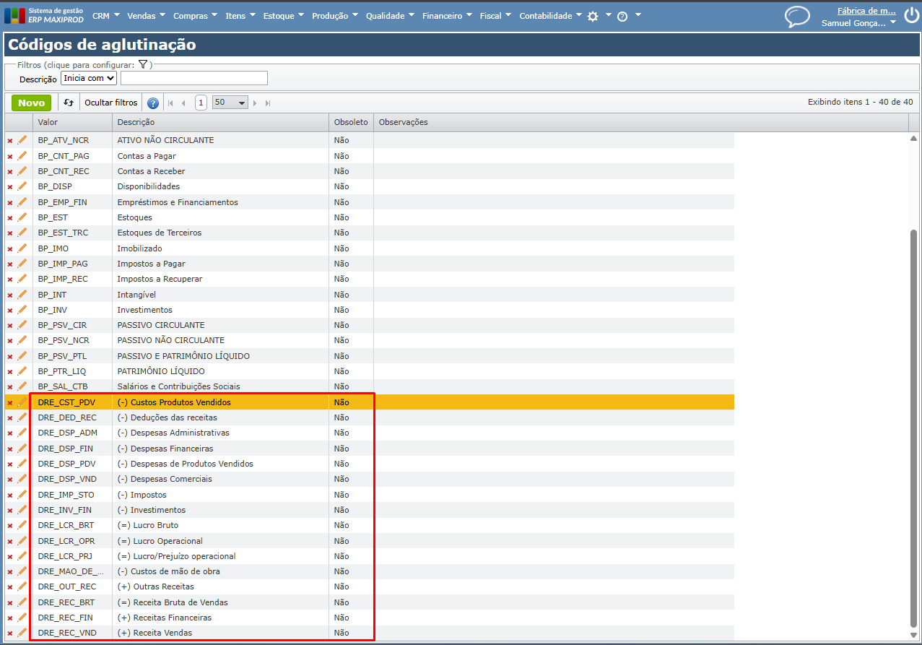Open the Financeiro menu
922x645 pixels.
pyautogui.click(x=447, y=16)
